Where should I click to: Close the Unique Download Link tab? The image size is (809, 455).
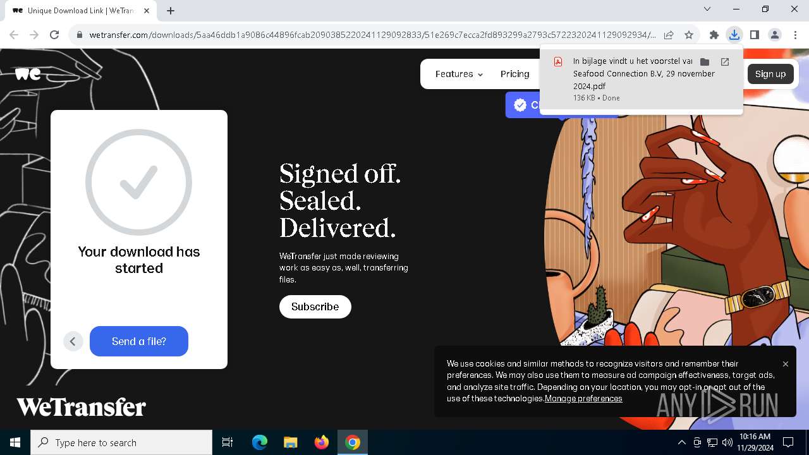(147, 10)
